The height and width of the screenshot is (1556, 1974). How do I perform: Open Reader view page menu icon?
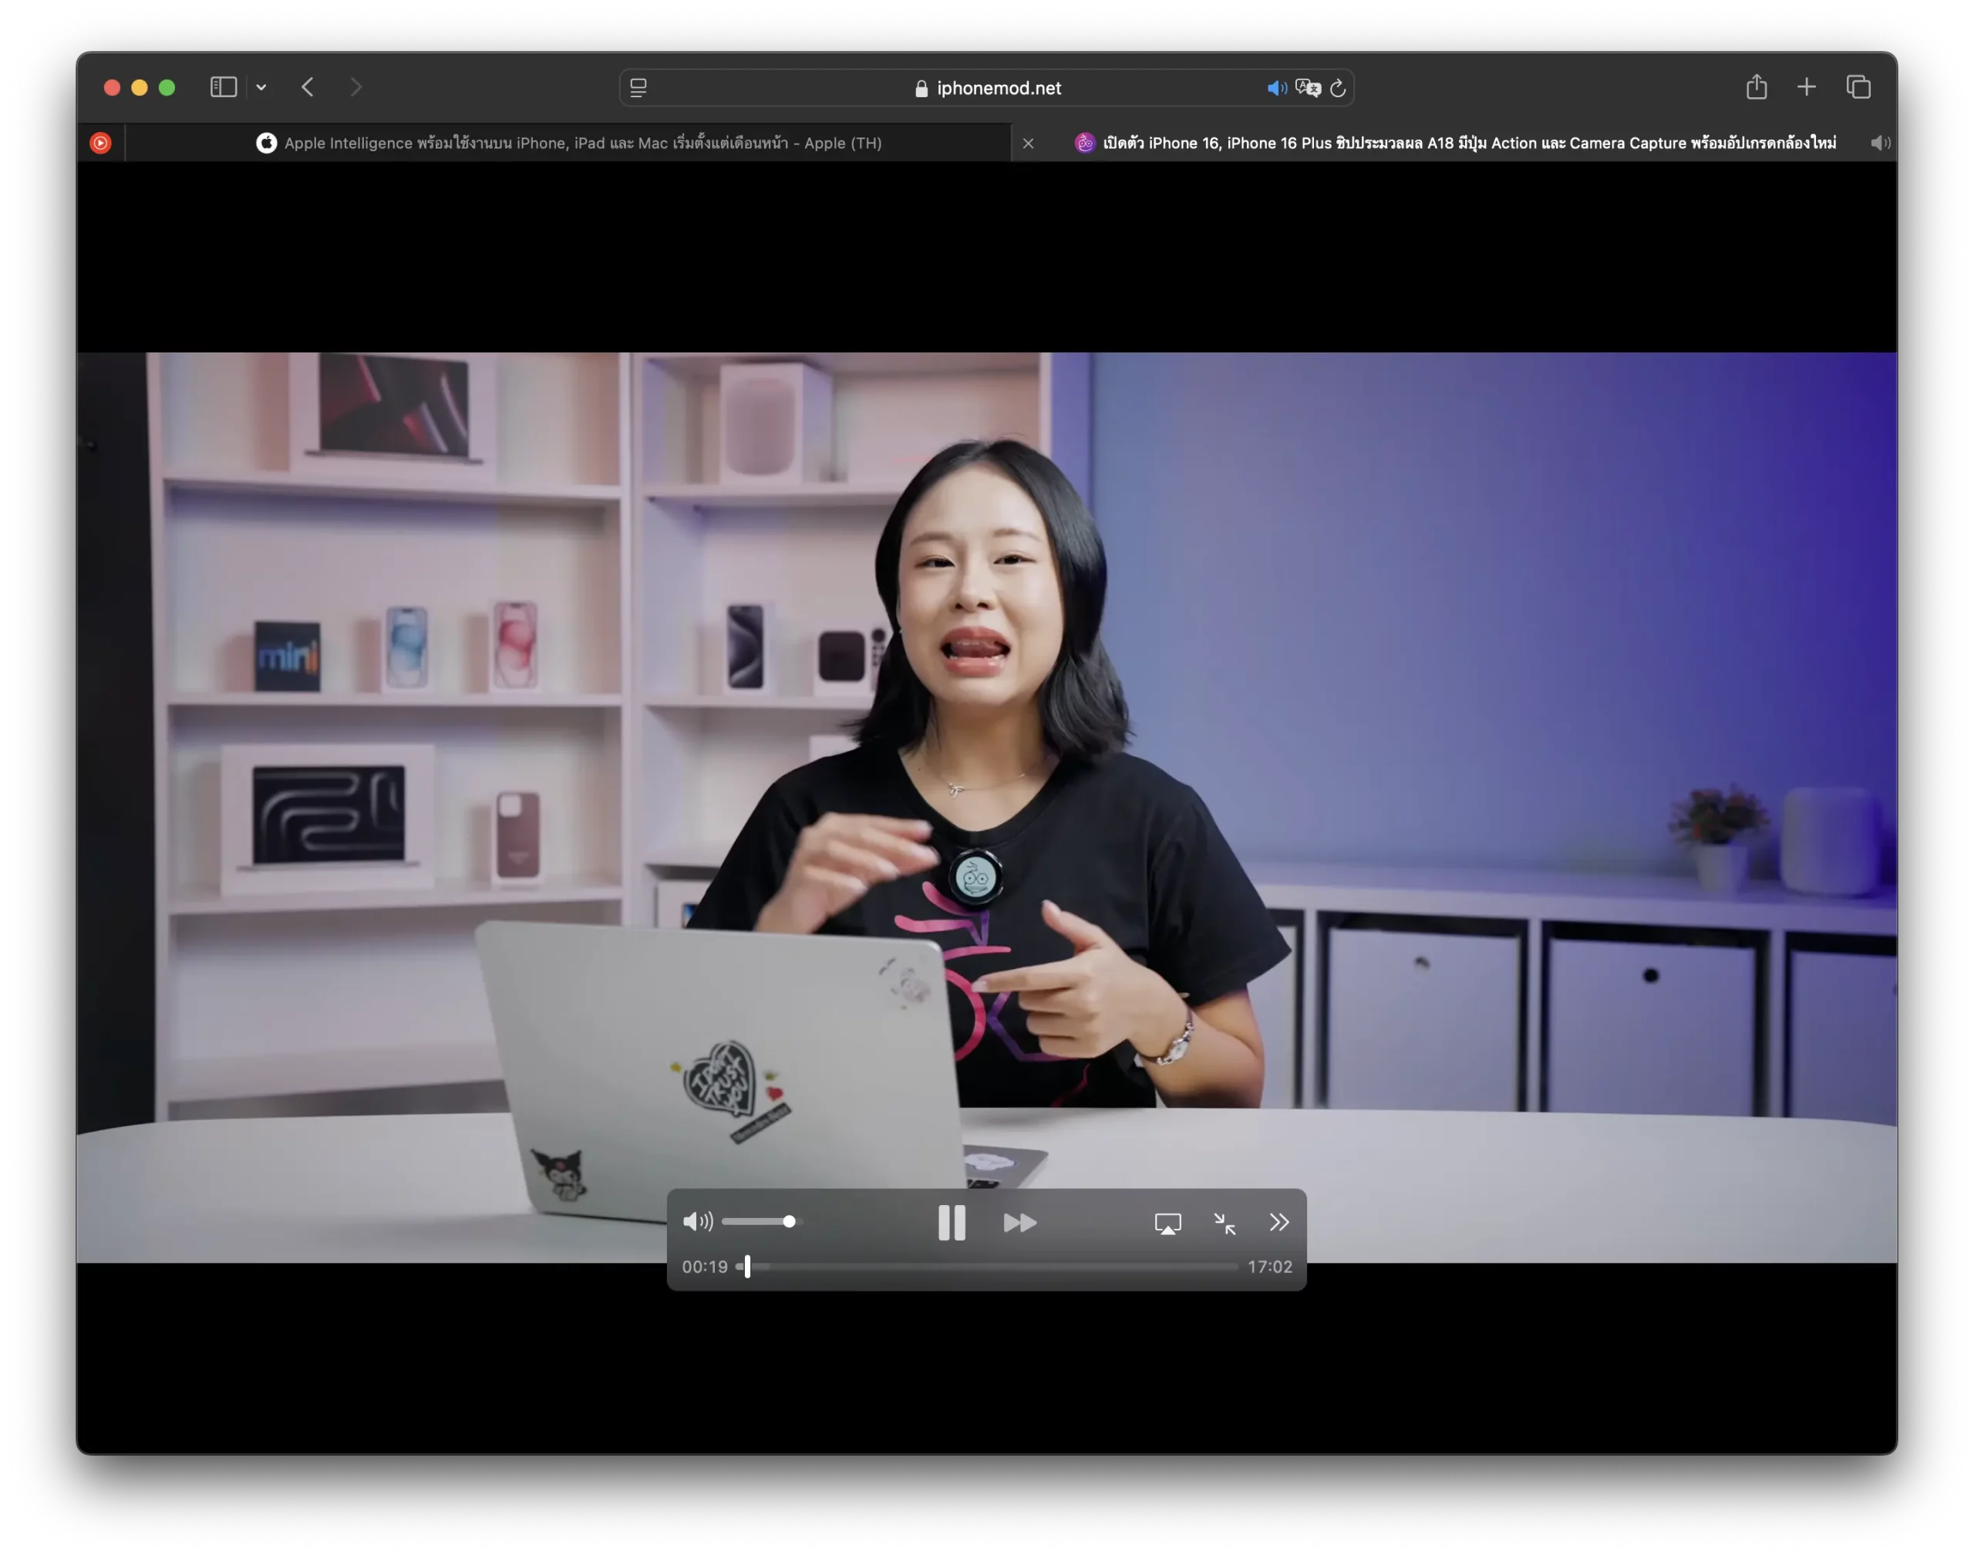(x=638, y=89)
